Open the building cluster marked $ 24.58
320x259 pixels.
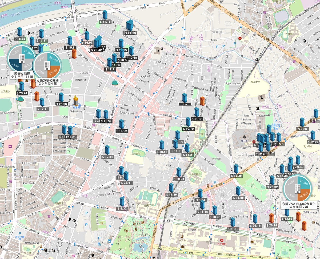(129, 26)
